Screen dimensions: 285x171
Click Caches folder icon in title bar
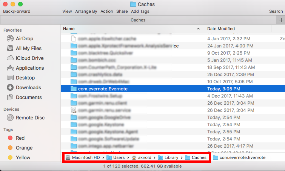pyautogui.click(x=133, y=4)
